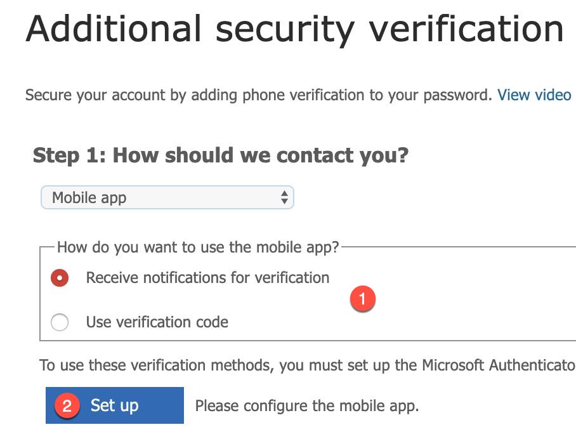Click the Mobile app text in the selector
The image size is (576, 446).
coord(89,197)
